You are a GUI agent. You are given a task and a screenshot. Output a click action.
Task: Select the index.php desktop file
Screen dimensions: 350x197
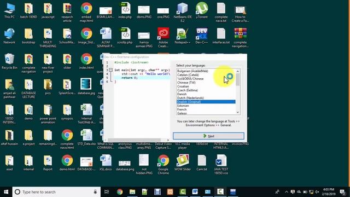pos(125,11)
